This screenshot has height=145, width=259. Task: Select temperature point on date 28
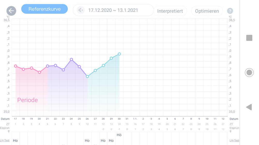point(103,66)
